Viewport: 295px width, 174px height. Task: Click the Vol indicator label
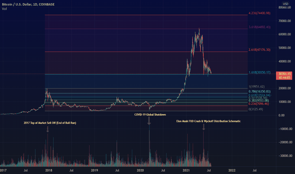pyautogui.click(x=4, y=9)
